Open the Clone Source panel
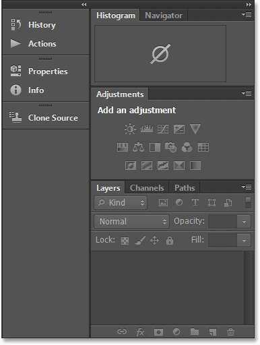This screenshot has height=345, width=260. pyautogui.click(x=53, y=118)
